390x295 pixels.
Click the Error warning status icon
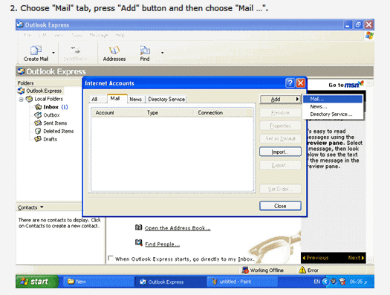(x=302, y=270)
